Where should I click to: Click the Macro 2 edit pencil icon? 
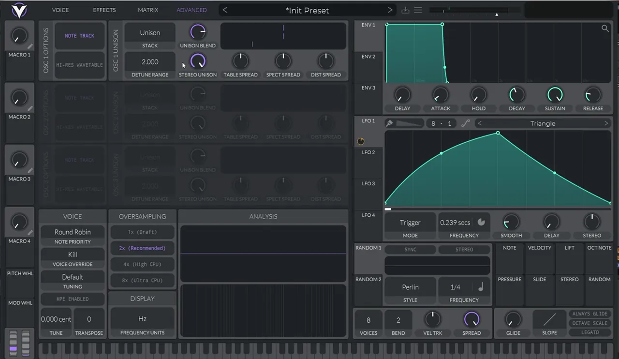coord(30,108)
